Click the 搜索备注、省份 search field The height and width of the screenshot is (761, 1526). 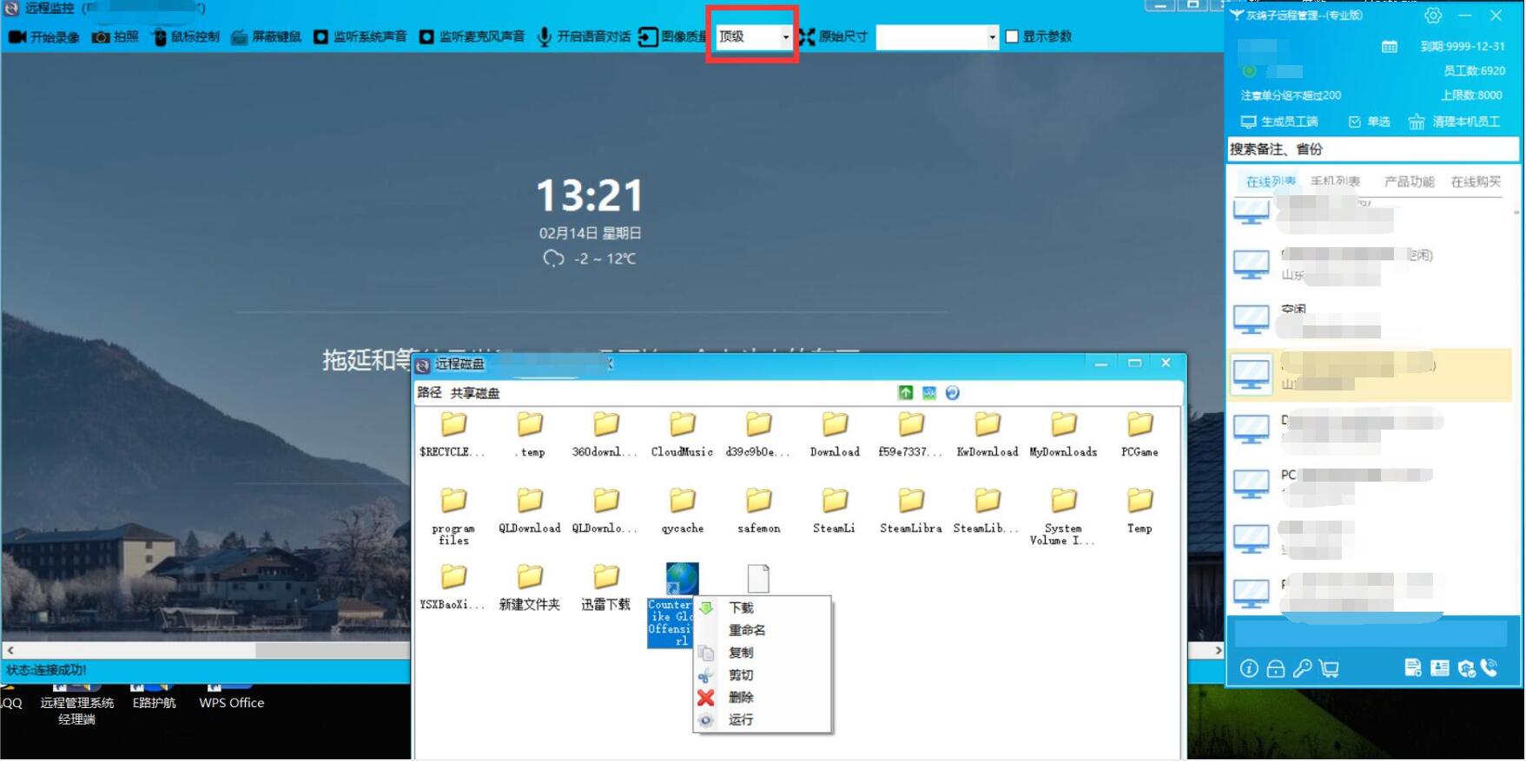(1372, 149)
